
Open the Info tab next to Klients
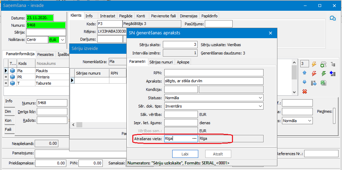(x=89, y=16)
